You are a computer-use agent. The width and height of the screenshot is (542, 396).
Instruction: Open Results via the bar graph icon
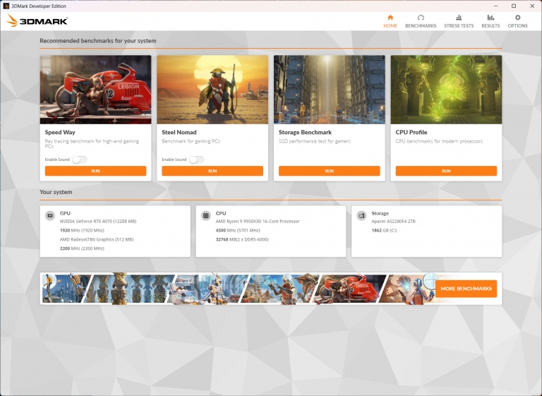click(x=490, y=18)
